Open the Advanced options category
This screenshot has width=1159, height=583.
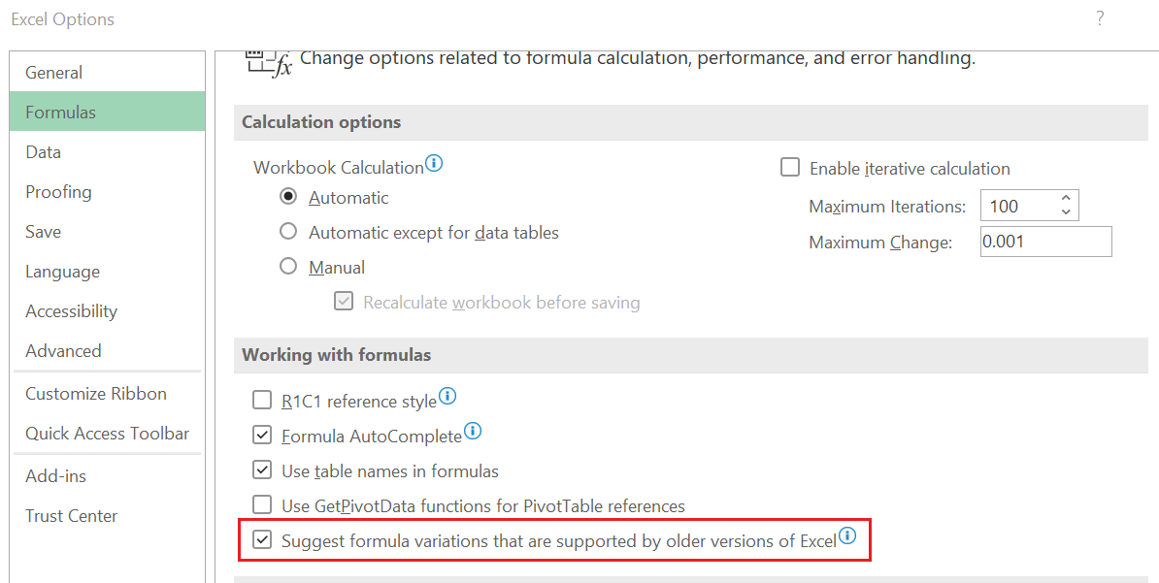[63, 351]
